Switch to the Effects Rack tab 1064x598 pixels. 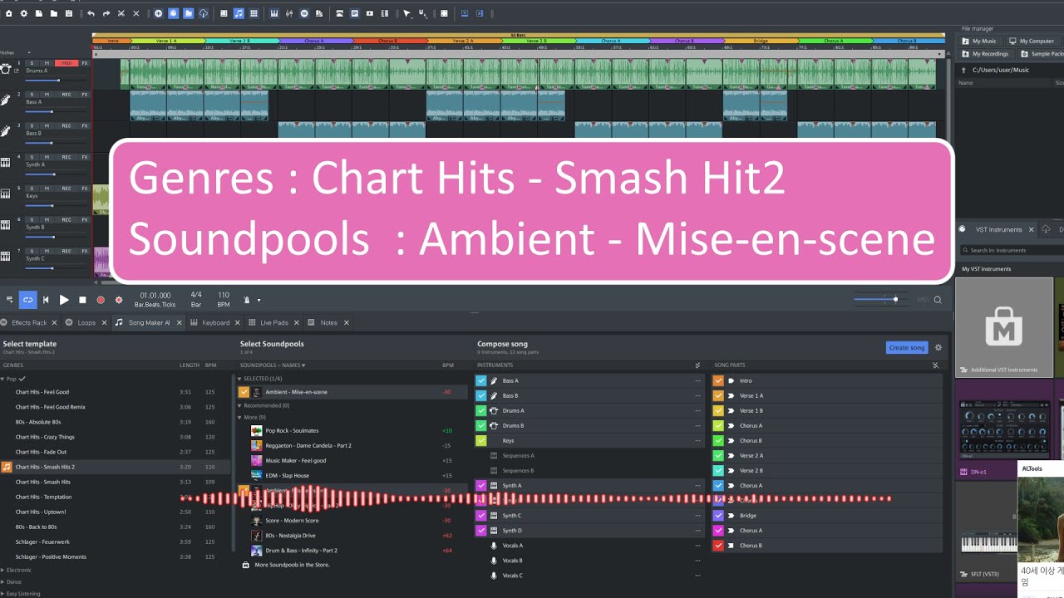coord(29,322)
